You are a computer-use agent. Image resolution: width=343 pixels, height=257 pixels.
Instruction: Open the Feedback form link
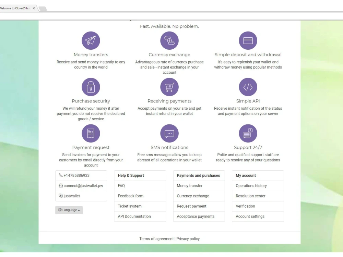(140, 196)
